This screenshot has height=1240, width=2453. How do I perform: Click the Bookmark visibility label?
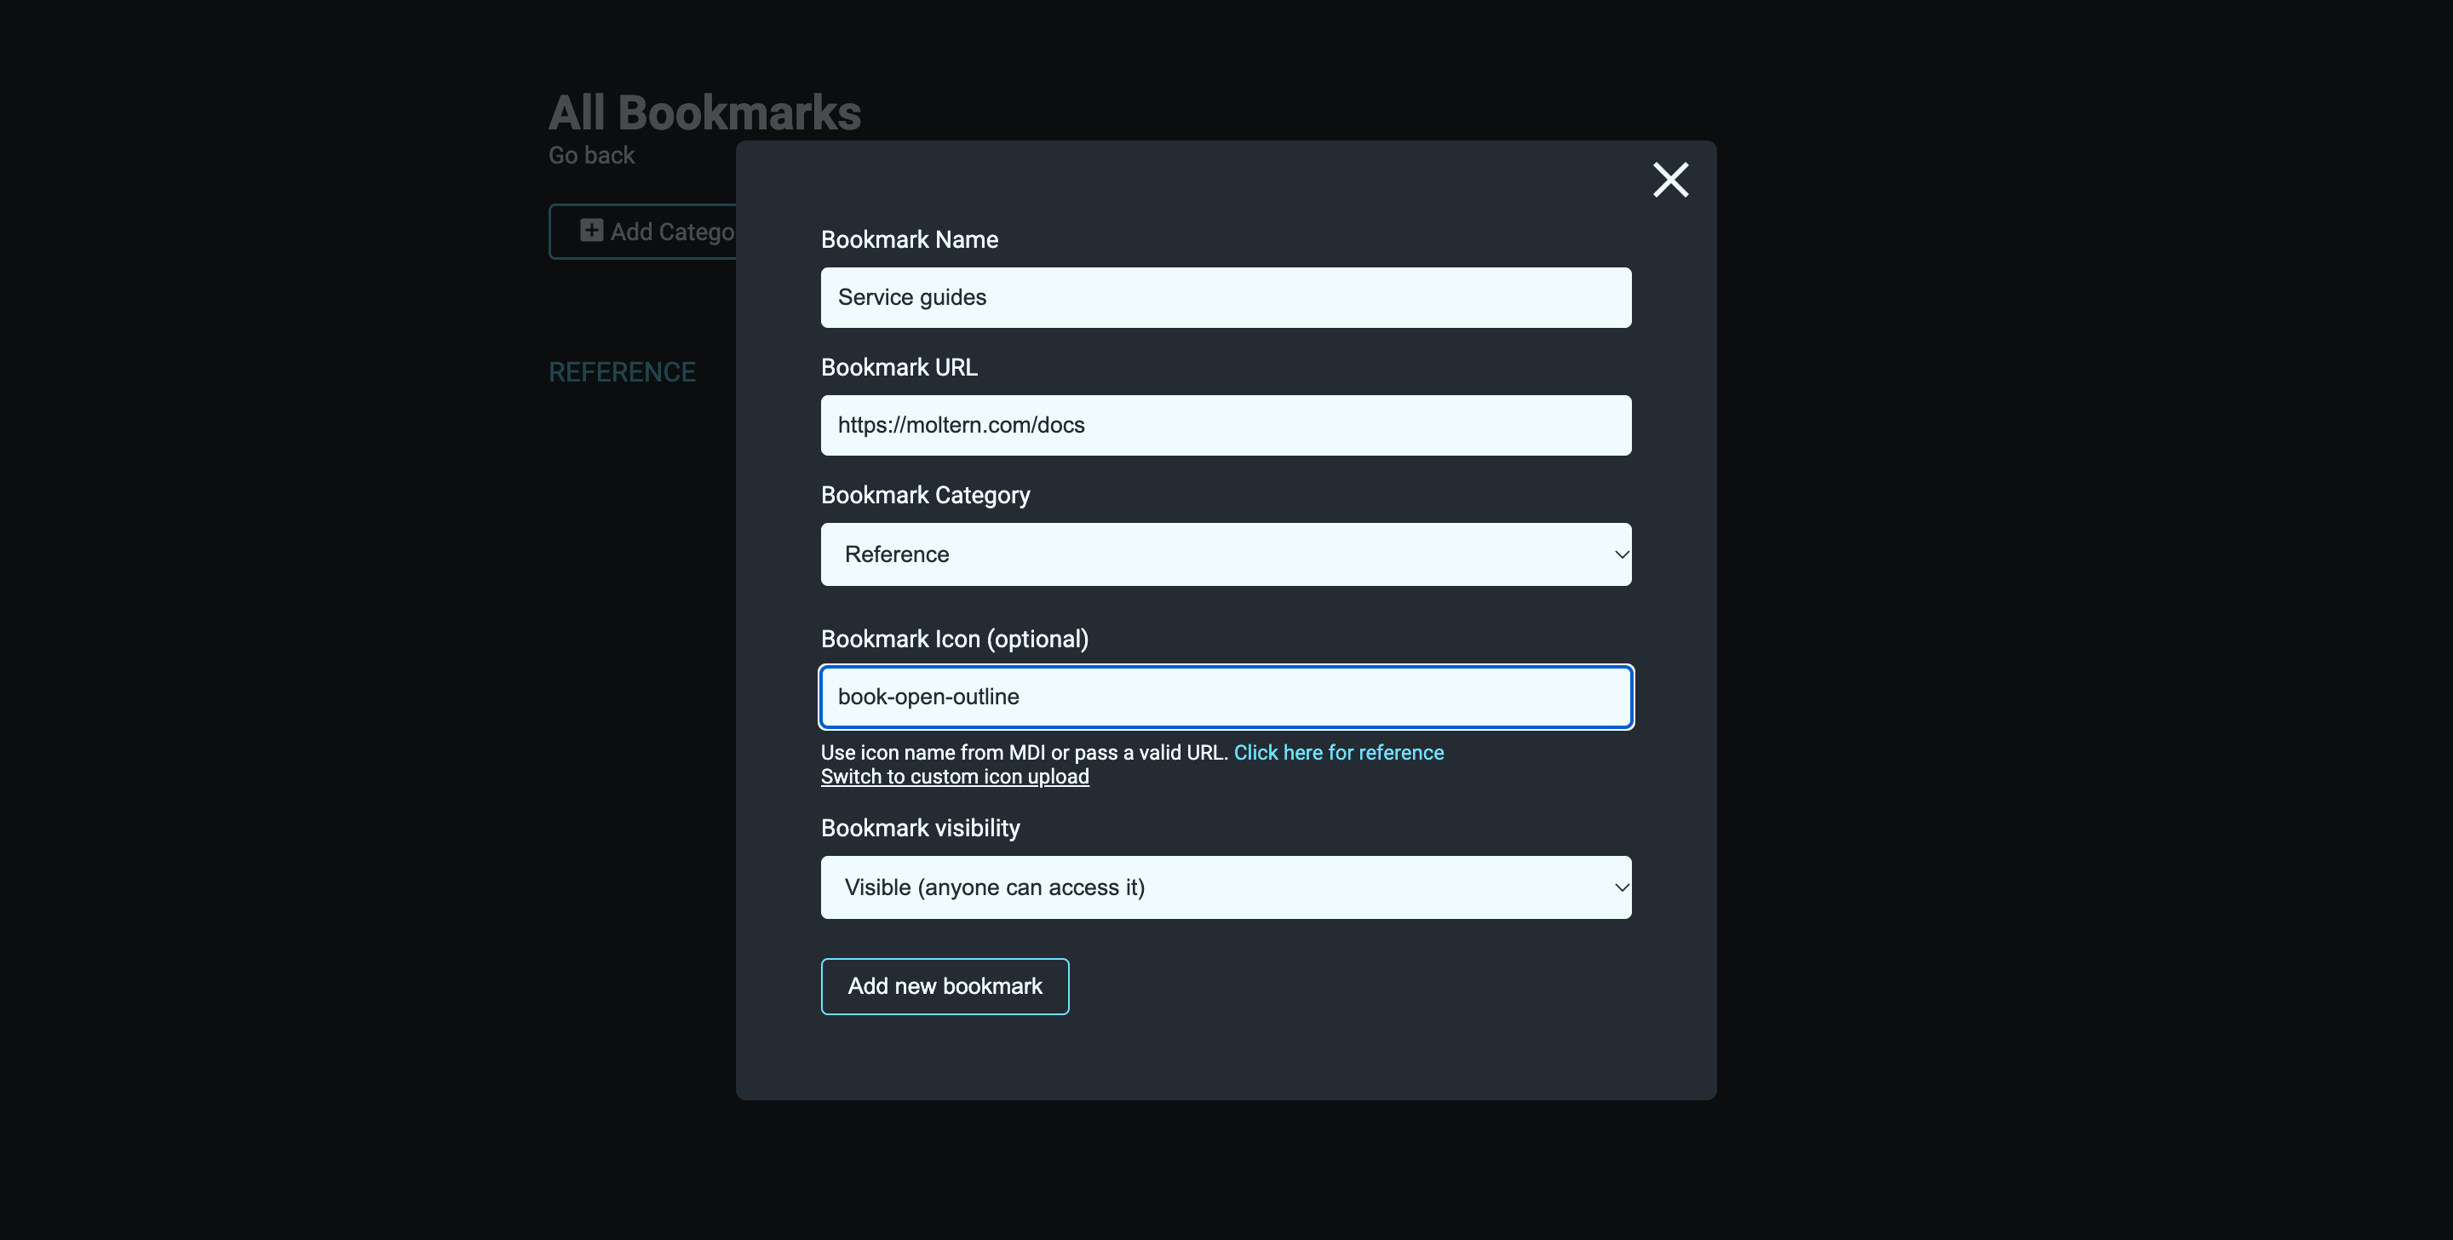pos(920,829)
